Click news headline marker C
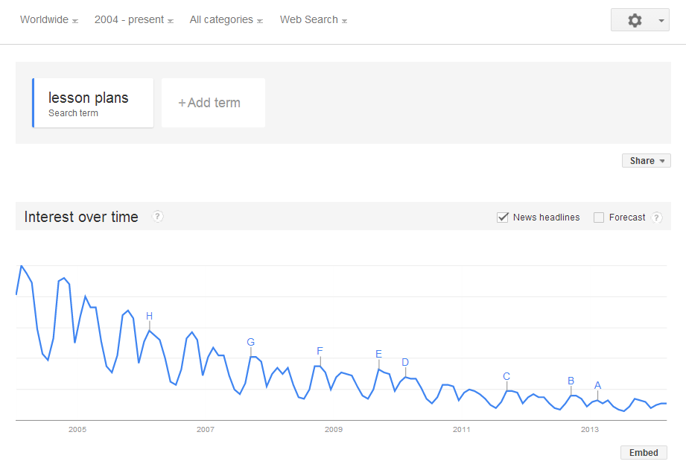 [x=506, y=377]
